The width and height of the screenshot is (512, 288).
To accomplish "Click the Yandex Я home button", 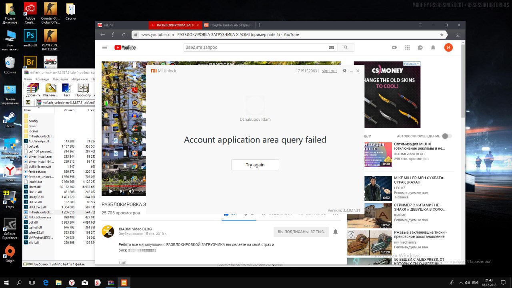I will click(114, 35).
